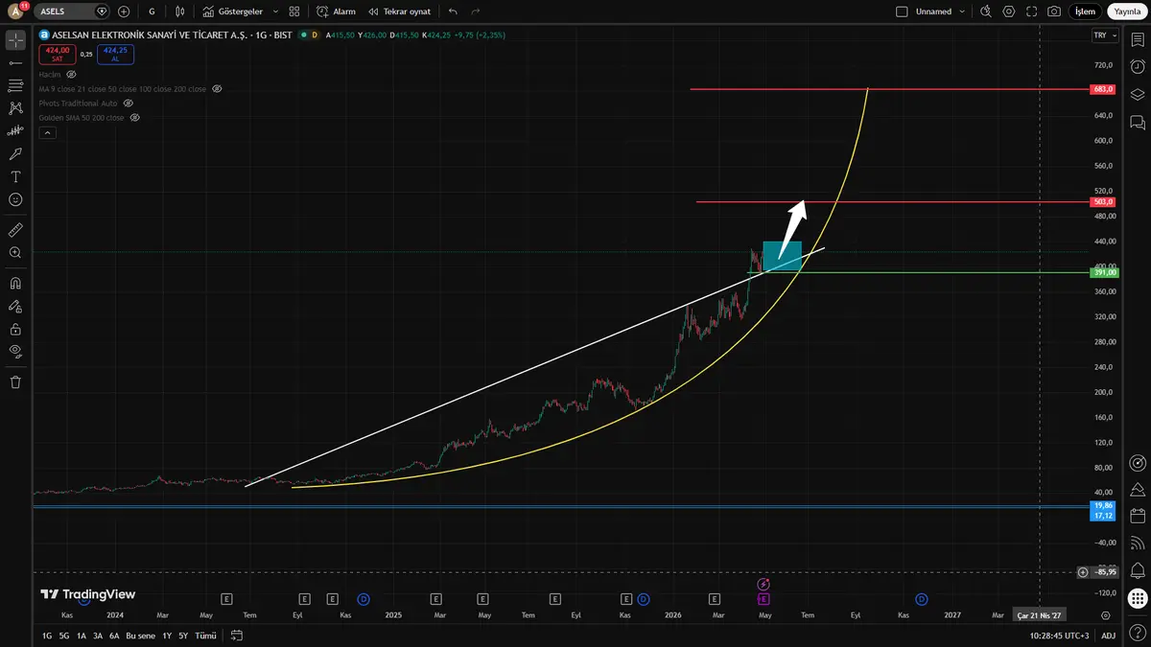
Task: Open the chart patterns drawing tool
Action: pos(15,108)
